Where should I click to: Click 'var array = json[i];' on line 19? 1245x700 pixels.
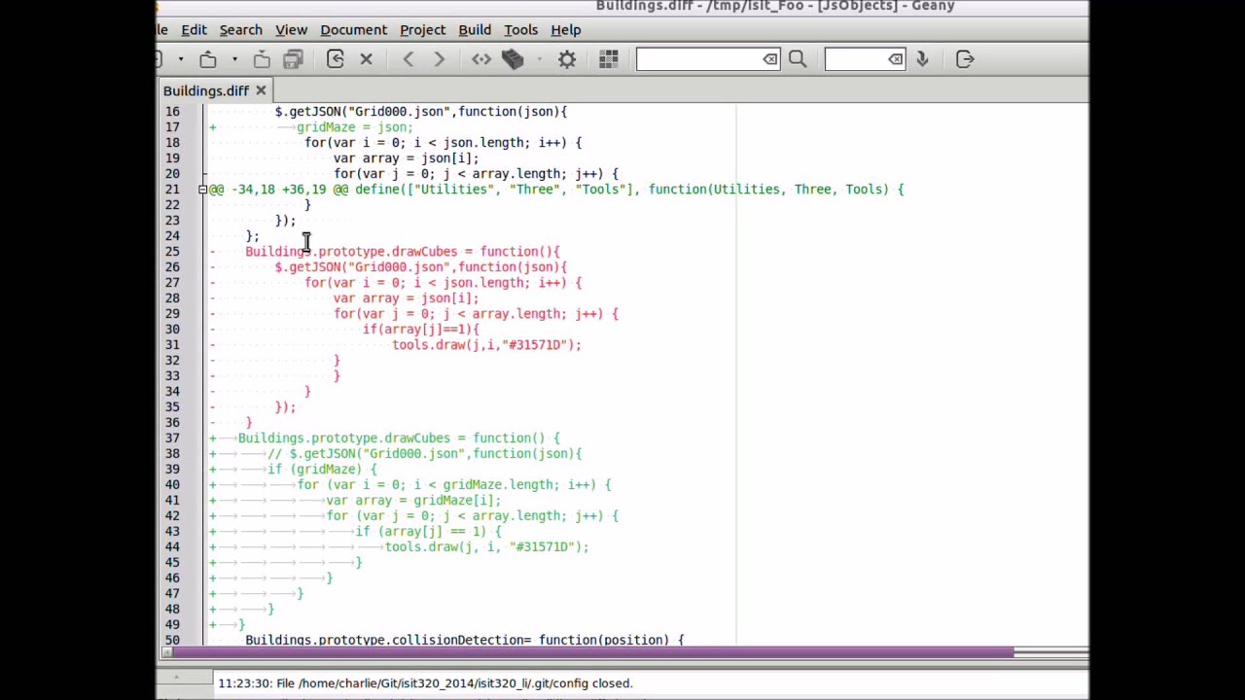coord(406,158)
